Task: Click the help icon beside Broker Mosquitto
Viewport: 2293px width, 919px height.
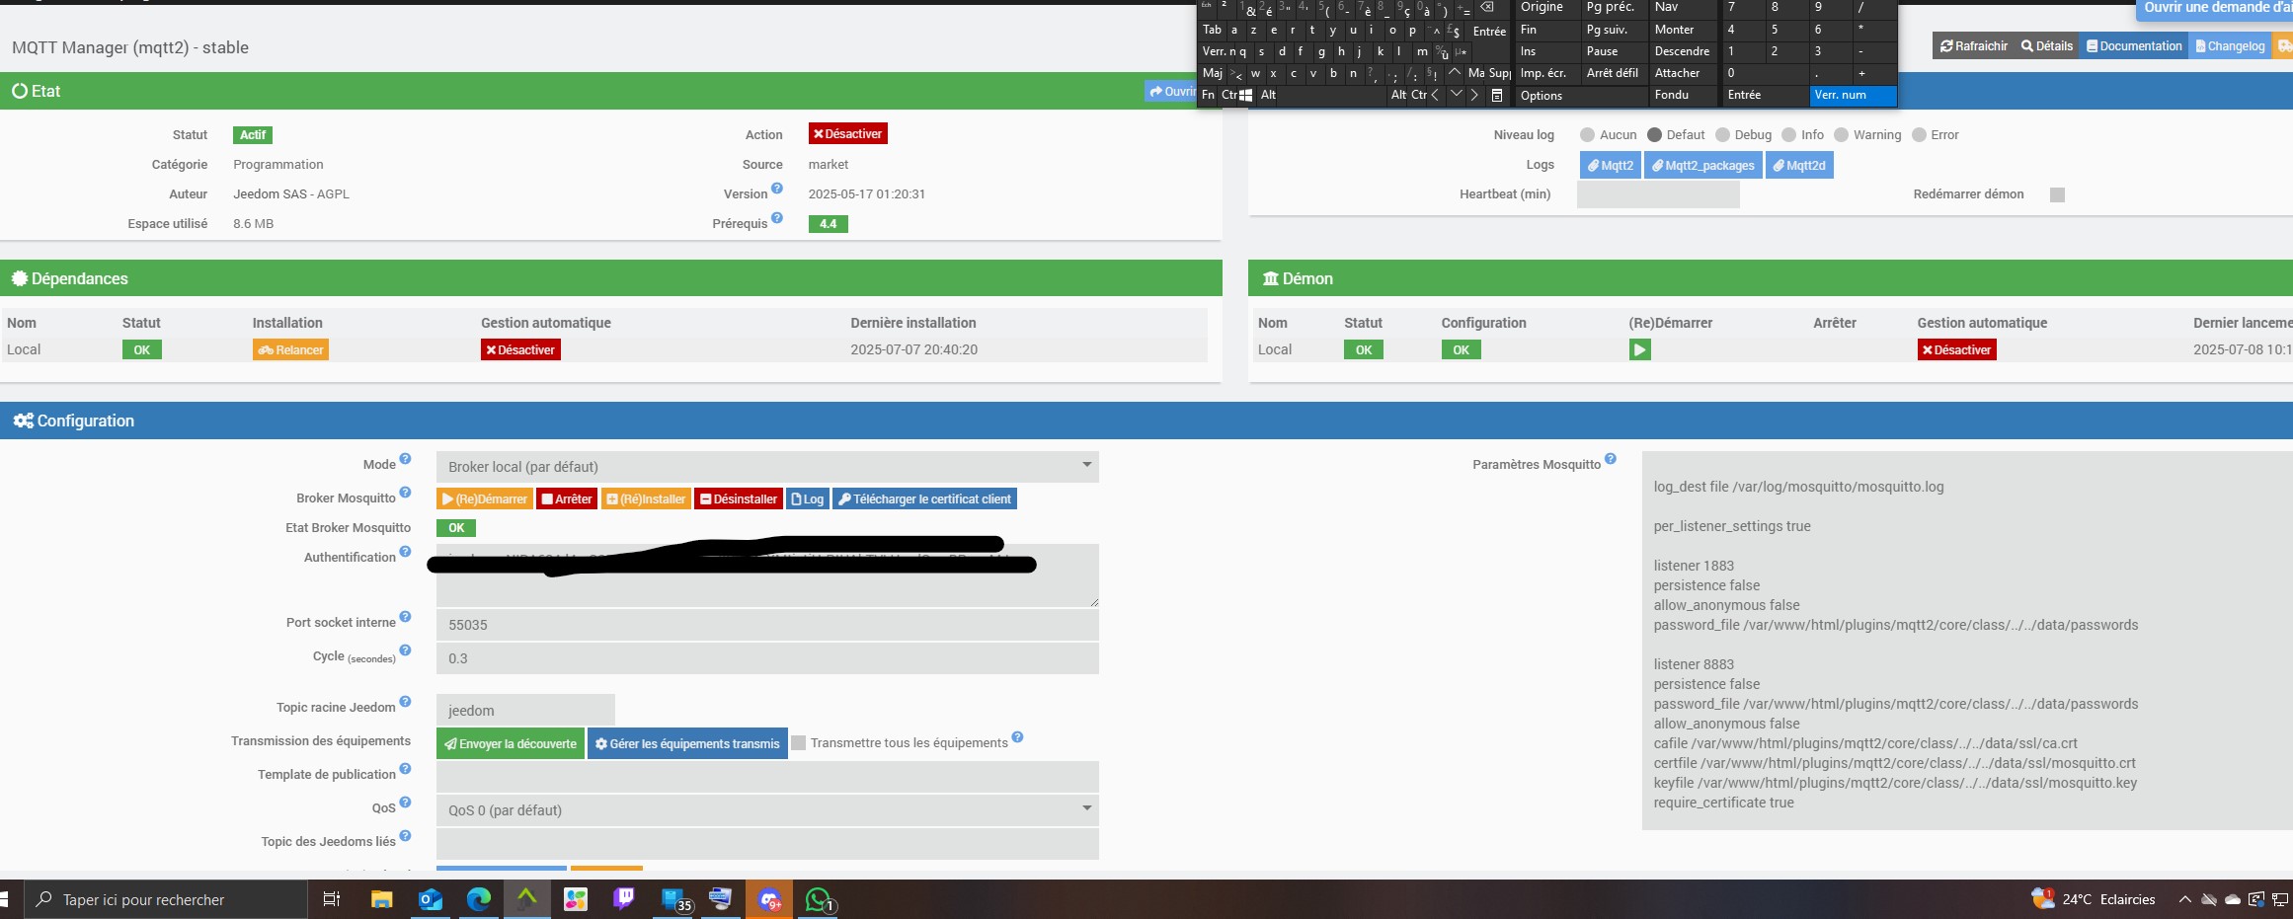Action: 405,493
